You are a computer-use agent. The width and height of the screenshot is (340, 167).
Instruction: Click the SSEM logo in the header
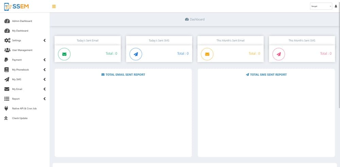click(x=16, y=6)
